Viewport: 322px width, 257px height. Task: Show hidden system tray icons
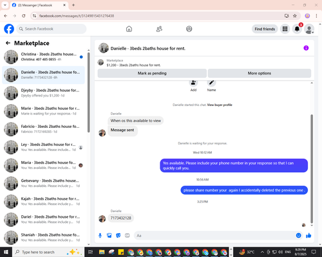coord(262,252)
